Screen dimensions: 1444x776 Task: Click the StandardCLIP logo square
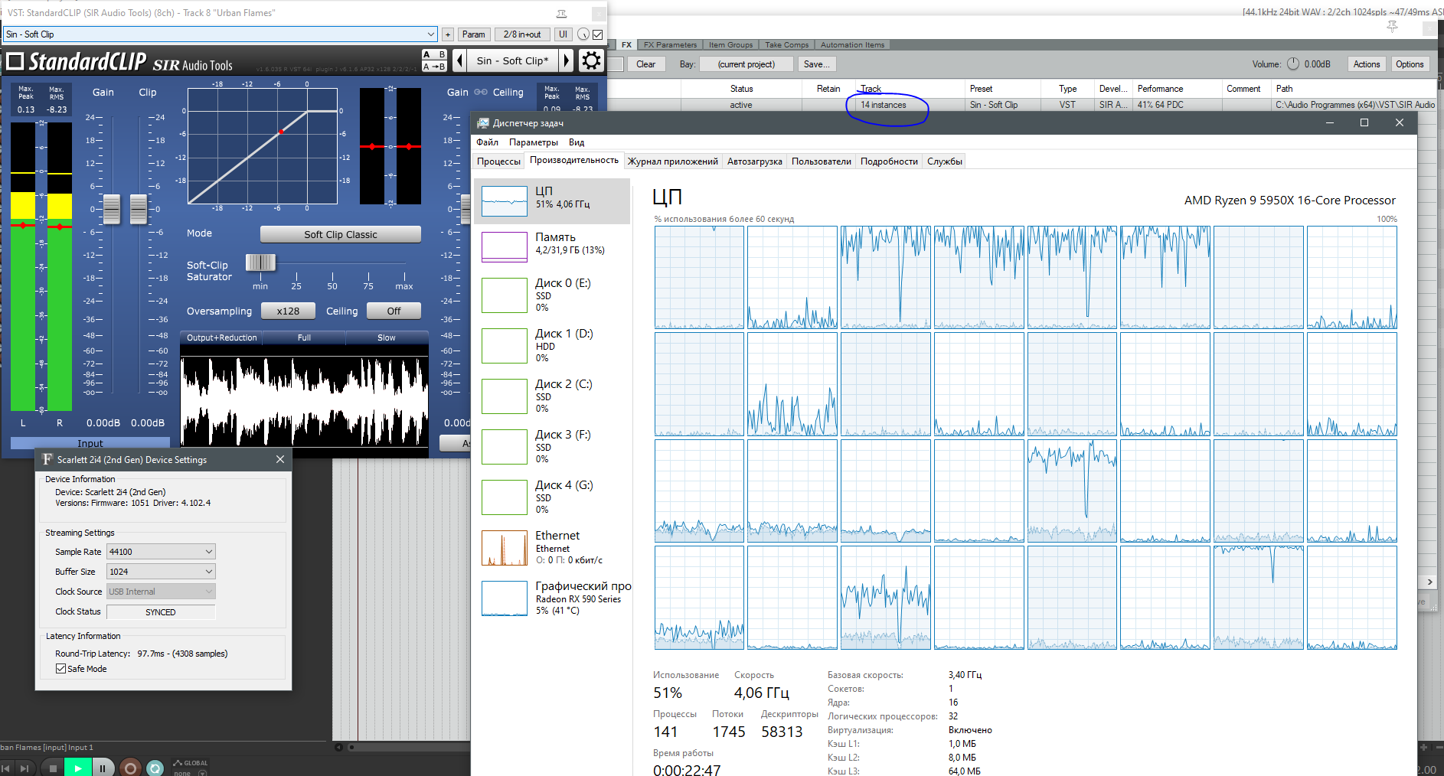click(15, 61)
